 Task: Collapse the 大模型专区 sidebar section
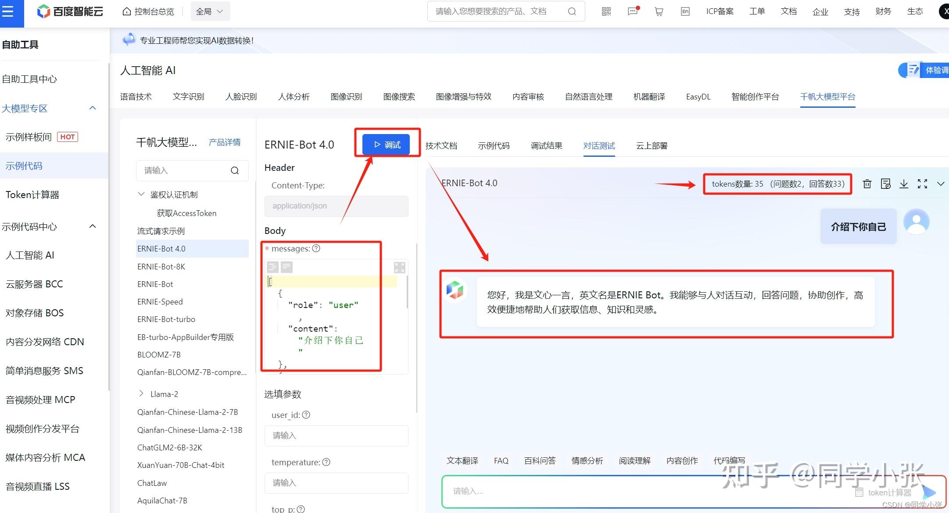click(92, 108)
